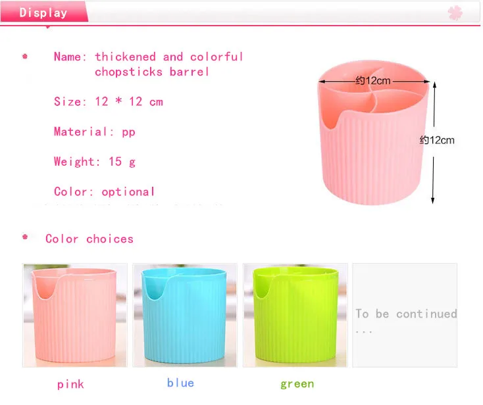Click the Color: optional text
Viewport: 483px width, 405px height.
coord(104,192)
